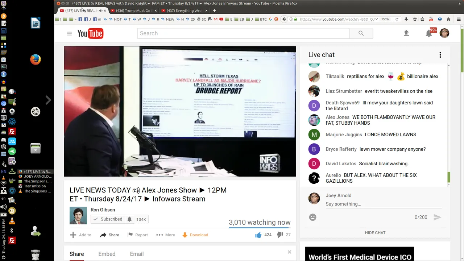
Task: Open the LibreOffice Writer document desktop icon
Action: pyautogui.click(x=36, y=23)
